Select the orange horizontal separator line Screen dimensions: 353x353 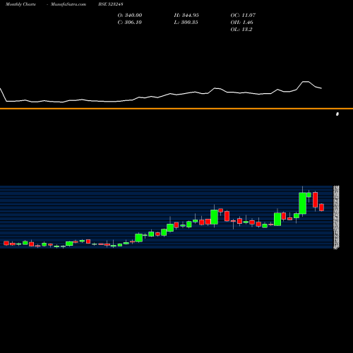(x=176, y=109)
